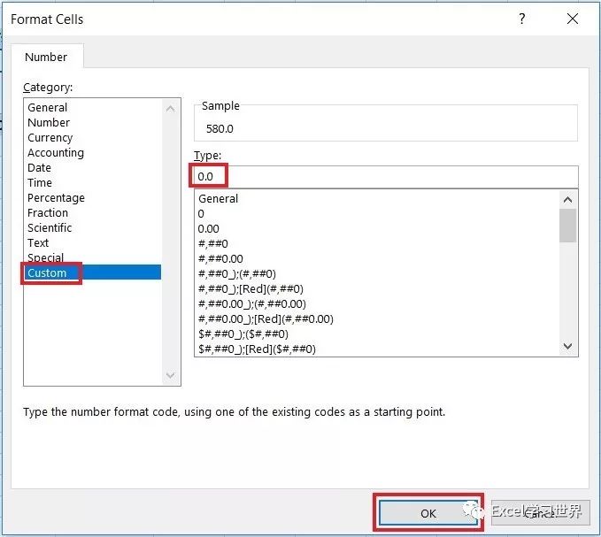The width and height of the screenshot is (601, 537).
Task: Choose General in the Category list
Action: tap(48, 107)
